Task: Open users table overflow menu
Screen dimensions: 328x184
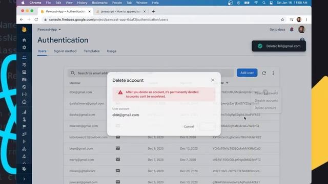Action: pos(273,73)
